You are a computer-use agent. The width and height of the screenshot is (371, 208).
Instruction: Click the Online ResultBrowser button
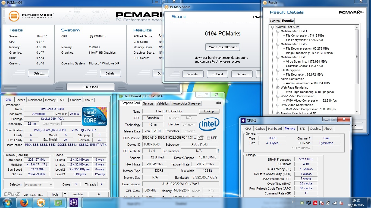(x=223, y=47)
